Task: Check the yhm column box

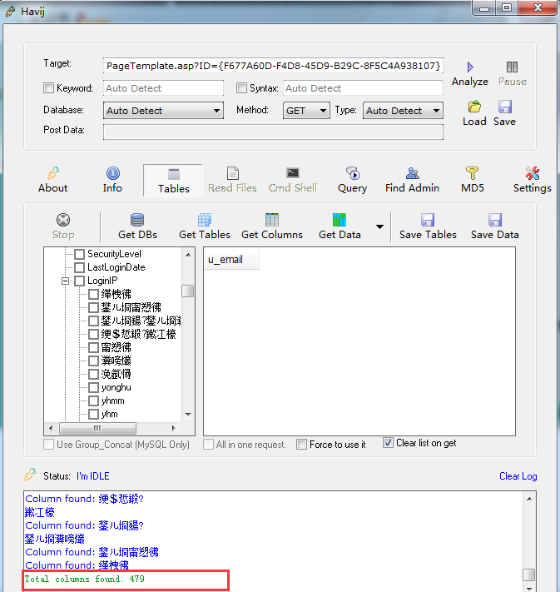Action: [x=93, y=414]
